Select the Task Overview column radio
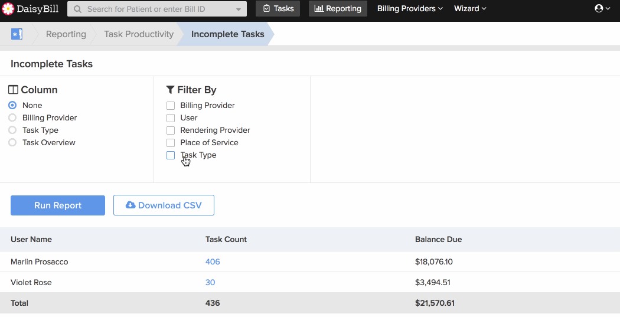The height and width of the screenshot is (317, 620). 12,142
